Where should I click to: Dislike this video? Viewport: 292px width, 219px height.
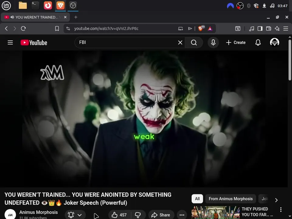click(x=138, y=215)
